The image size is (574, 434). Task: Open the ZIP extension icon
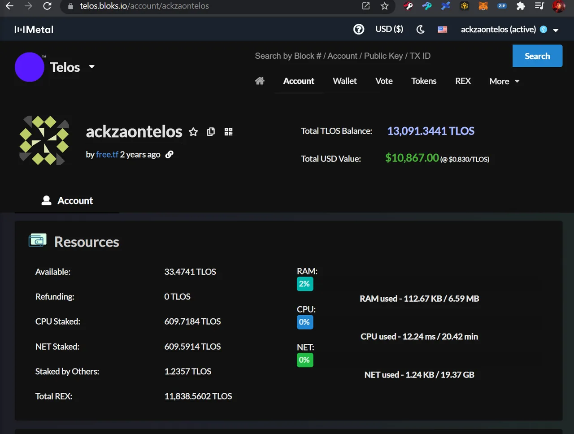point(502,6)
